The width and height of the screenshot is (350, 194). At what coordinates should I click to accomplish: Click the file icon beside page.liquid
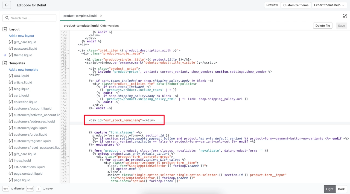(x=11, y=180)
